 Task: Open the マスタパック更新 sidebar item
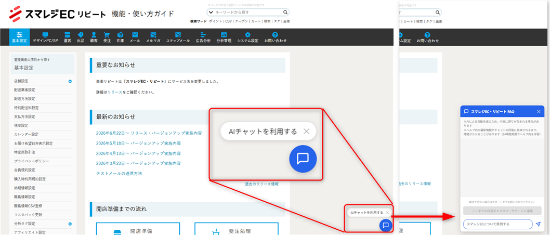click(x=43, y=215)
